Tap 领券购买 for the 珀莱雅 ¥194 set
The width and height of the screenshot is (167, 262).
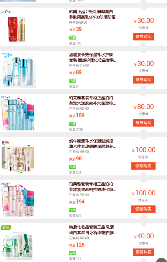tap(143, 209)
